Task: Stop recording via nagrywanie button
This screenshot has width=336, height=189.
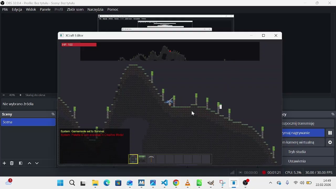Action: click(x=303, y=133)
